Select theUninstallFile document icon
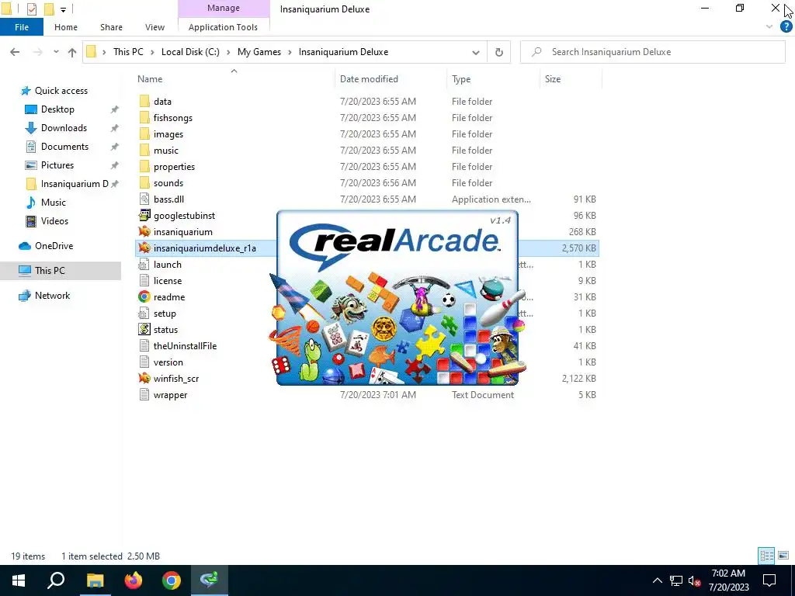The height and width of the screenshot is (596, 795). click(x=144, y=345)
